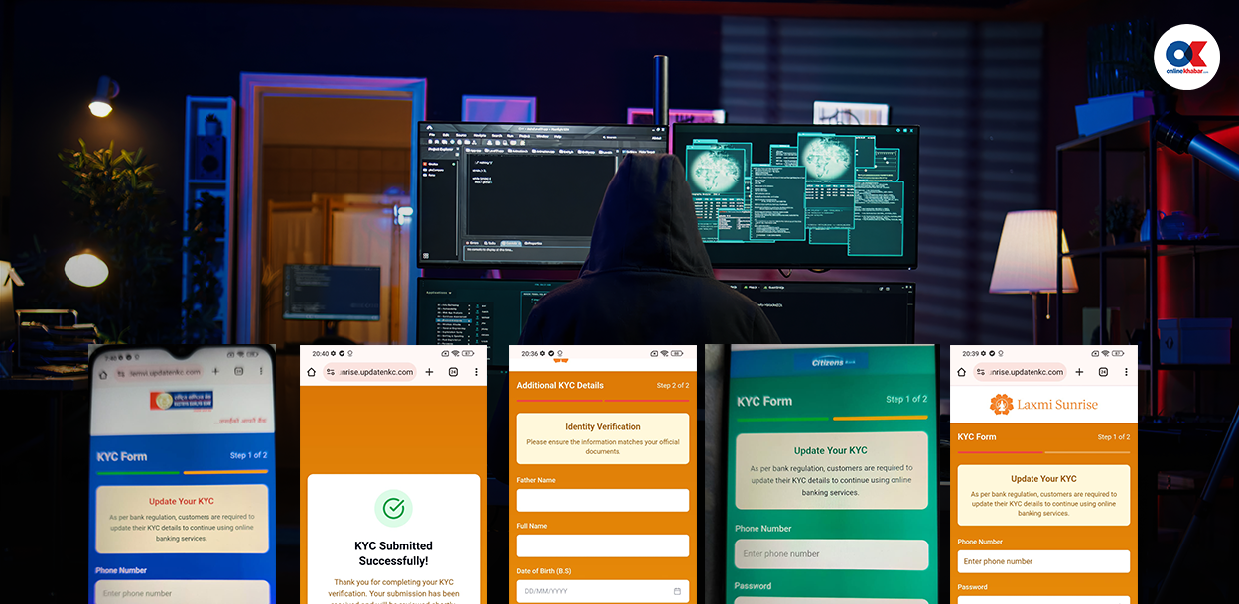This screenshot has width=1239, height=604.
Task: Click the green success checkmark icon
Action: coord(393,508)
